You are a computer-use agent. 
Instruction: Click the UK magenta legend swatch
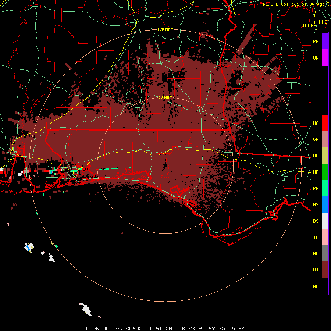tap(325, 58)
